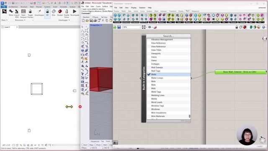
Task: Close the Level 1 view tab
Action: (17, 27)
